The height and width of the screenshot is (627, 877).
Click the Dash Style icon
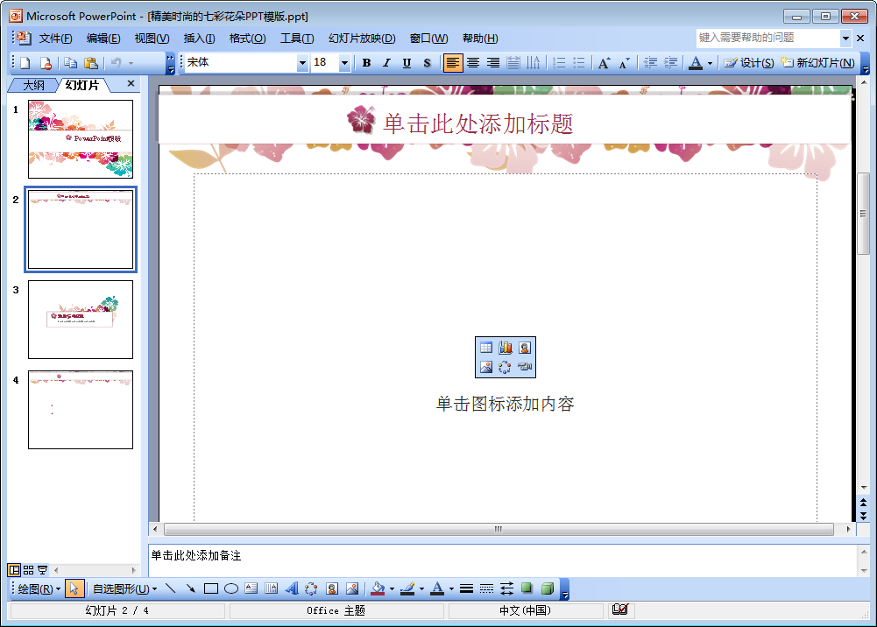(x=486, y=588)
